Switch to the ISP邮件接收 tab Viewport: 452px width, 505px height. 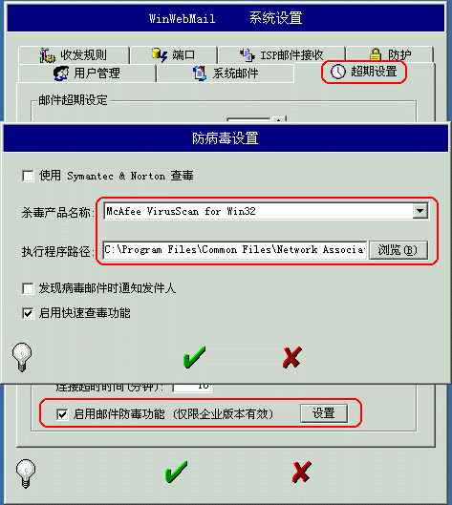[282, 55]
